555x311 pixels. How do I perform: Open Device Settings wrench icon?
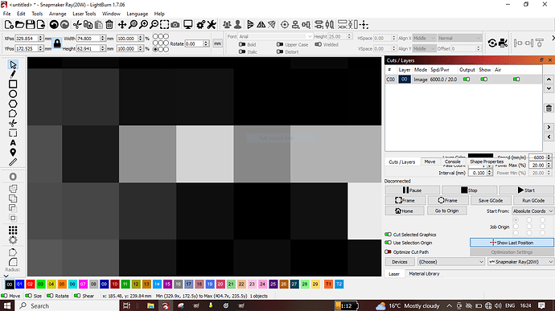coord(212,24)
